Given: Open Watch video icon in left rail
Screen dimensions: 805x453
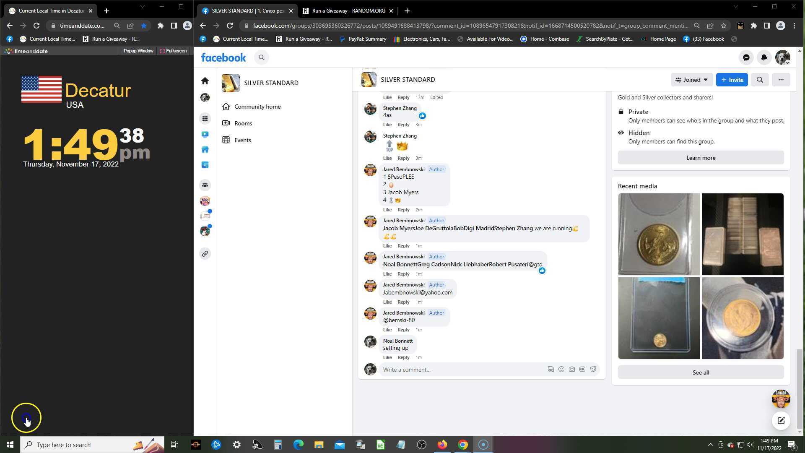Looking at the screenshot, I should [x=205, y=134].
